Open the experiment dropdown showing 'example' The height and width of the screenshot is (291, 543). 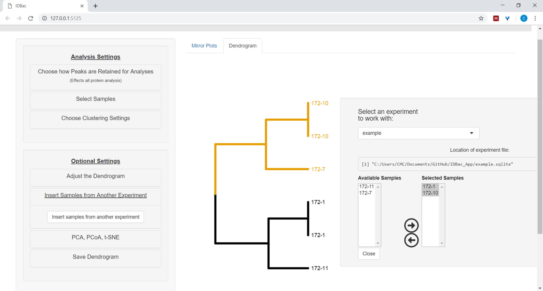pyautogui.click(x=418, y=133)
